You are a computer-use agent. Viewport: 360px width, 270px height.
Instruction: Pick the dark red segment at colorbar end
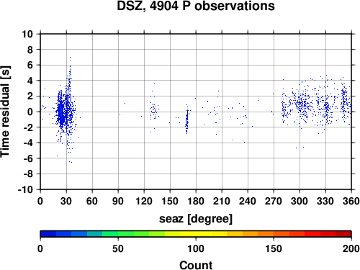click(x=343, y=234)
